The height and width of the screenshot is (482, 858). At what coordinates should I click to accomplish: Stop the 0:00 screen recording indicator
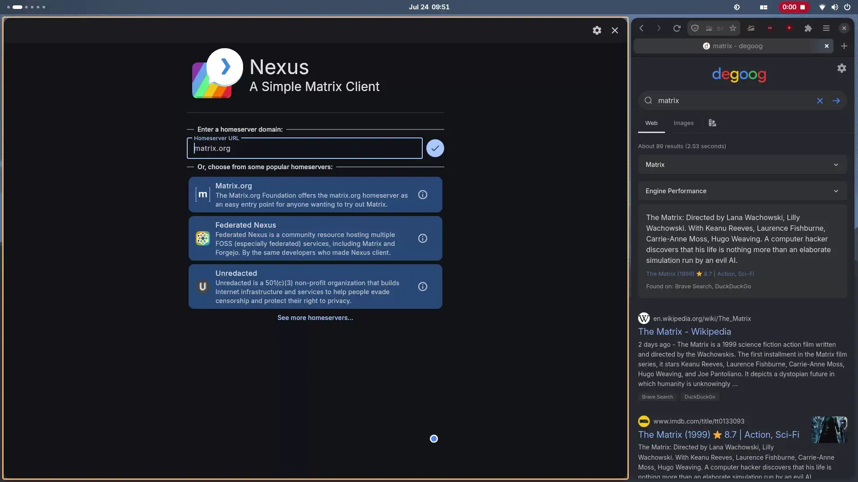794,7
